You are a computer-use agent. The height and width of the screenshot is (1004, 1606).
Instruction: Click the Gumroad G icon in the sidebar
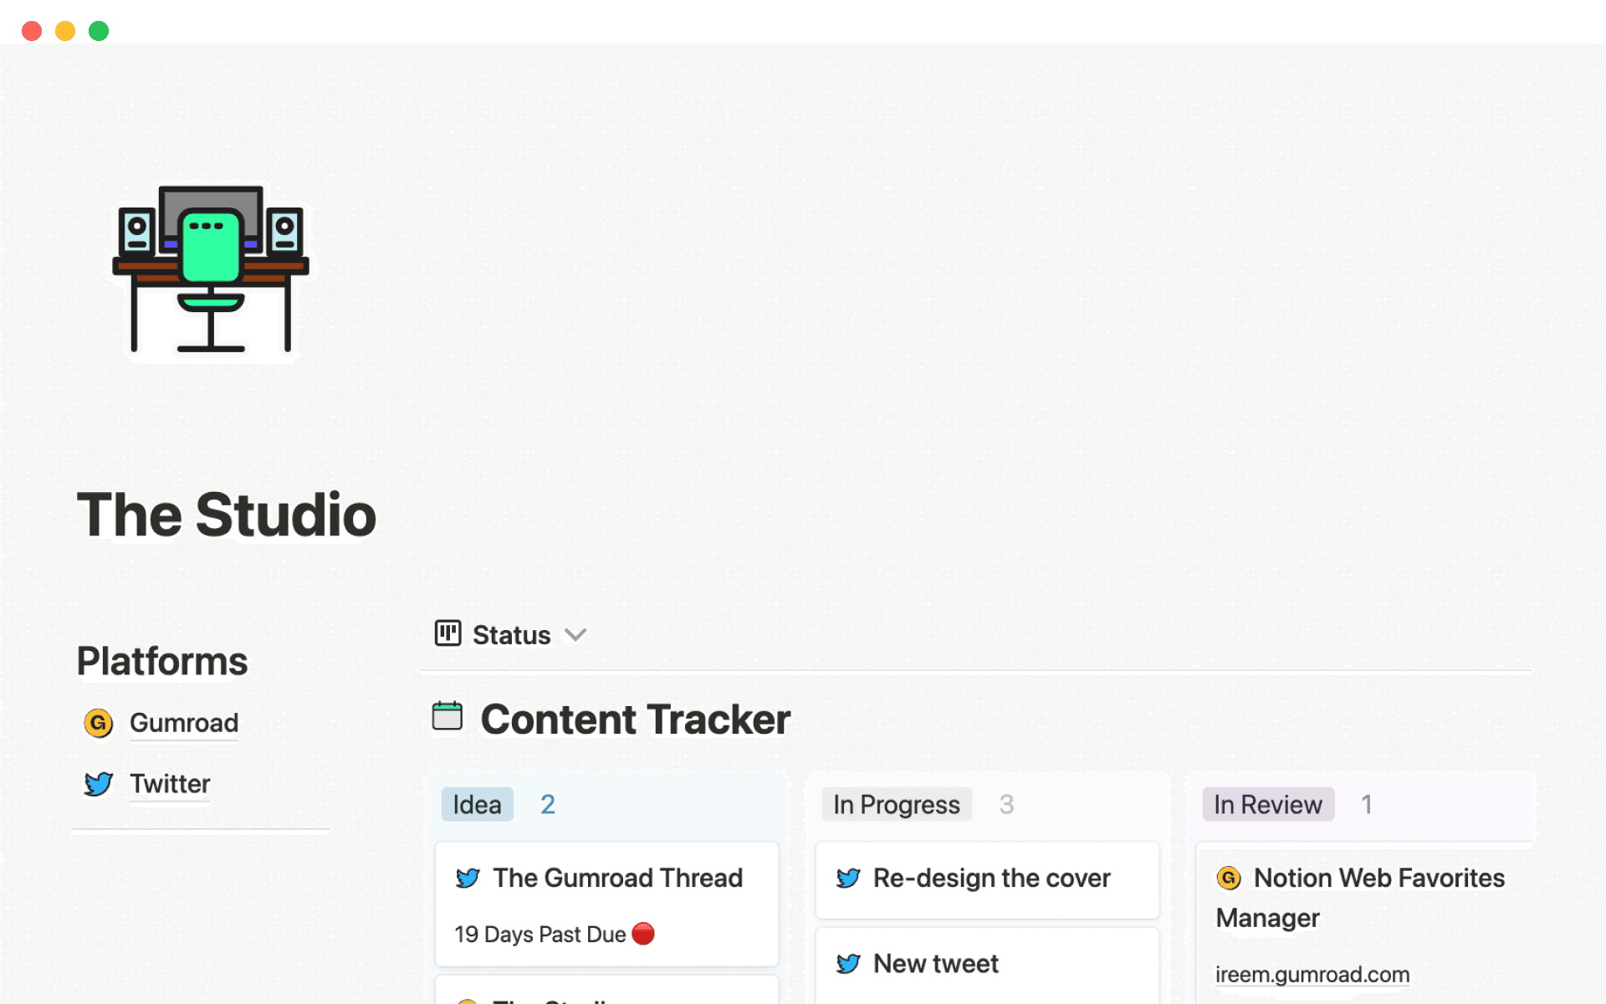tap(98, 723)
